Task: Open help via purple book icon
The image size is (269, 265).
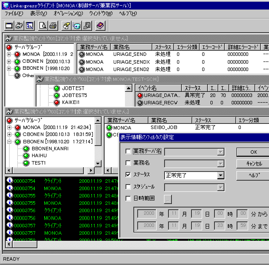Action: pos(100,26)
